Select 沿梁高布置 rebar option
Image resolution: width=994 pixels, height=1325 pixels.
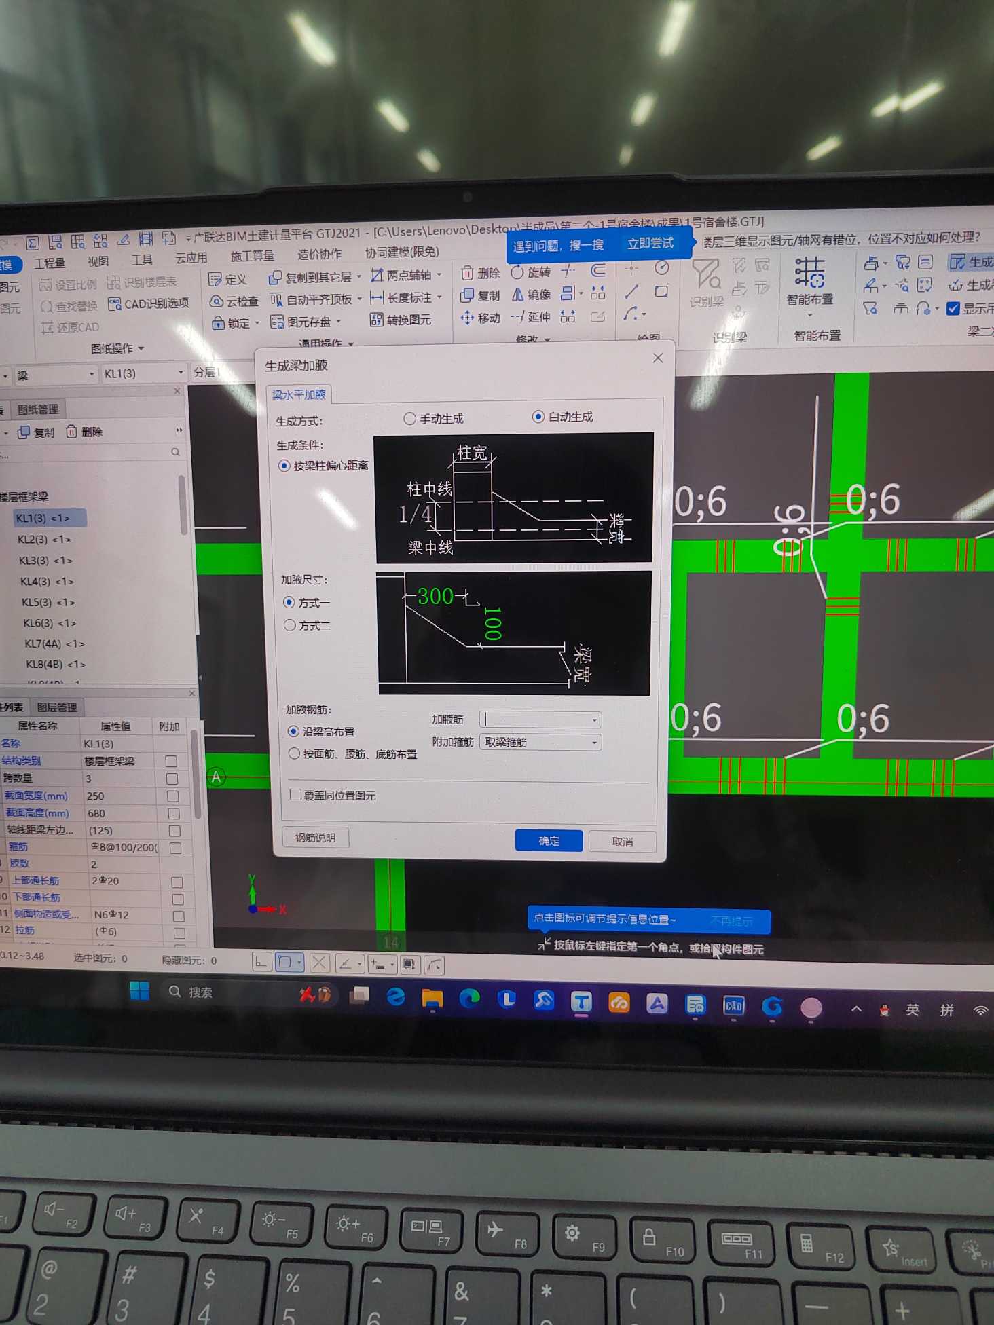pyautogui.click(x=322, y=732)
